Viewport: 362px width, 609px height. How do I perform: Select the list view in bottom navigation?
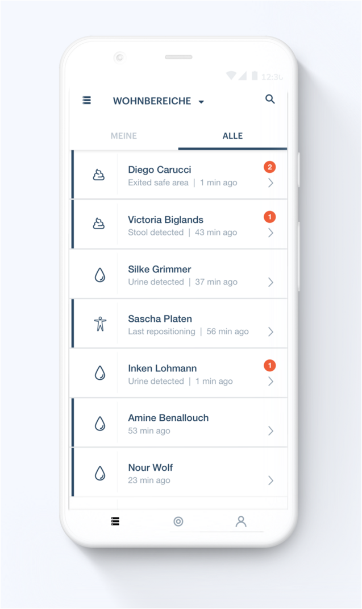pos(115,521)
